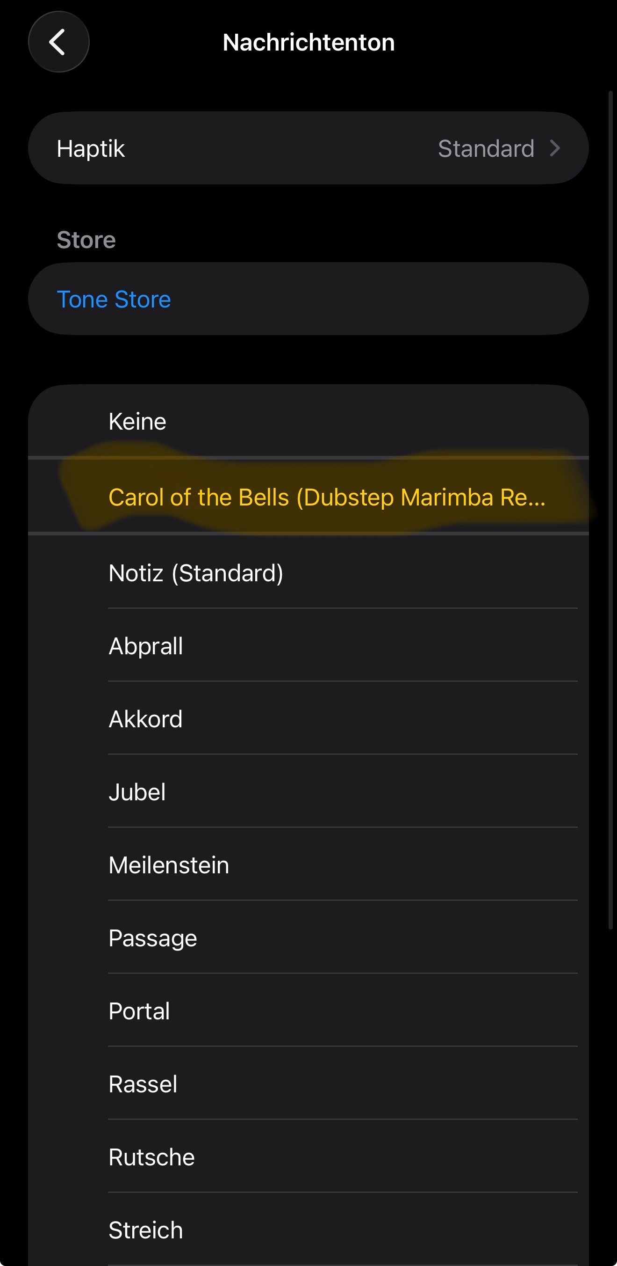
Task: Select Keine as message tone
Action: 137,421
